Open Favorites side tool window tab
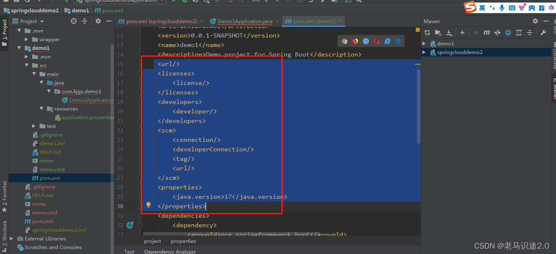This screenshot has height=254, width=556. click(x=5, y=196)
